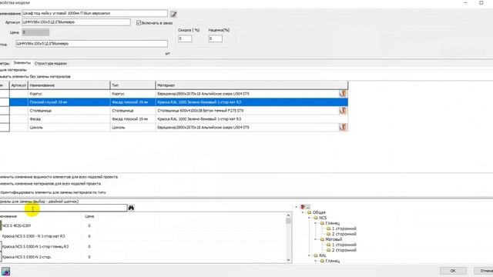Select Краска NCS S 0300-N 2-стор. item
Image resolution: width=493 pixels, height=277 pixels.
pos(26,257)
